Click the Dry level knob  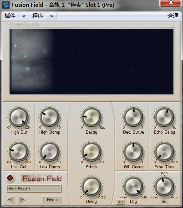133,187
